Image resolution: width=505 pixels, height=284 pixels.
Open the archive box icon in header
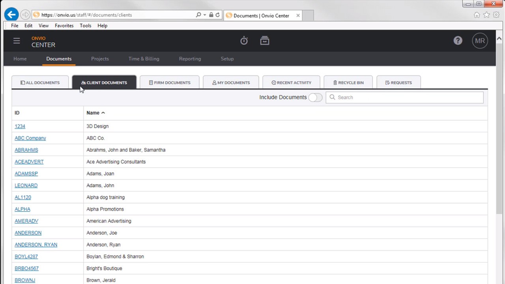[x=265, y=41]
